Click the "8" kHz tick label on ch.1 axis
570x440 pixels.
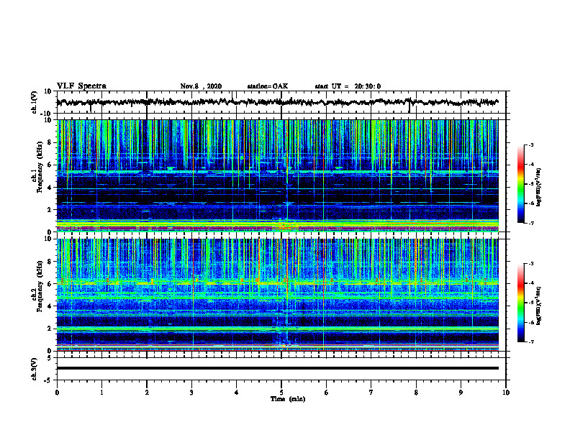(x=50, y=142)
